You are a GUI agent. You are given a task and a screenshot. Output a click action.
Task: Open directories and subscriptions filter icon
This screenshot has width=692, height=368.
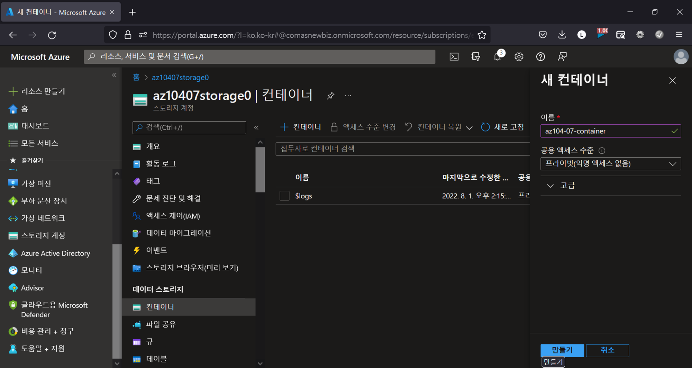coord(476,57)
